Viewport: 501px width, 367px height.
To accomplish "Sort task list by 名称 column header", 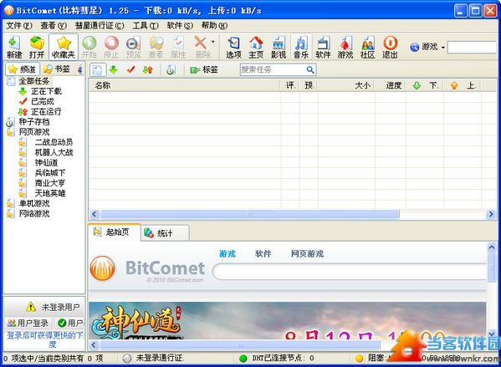I will pos(185,85).
